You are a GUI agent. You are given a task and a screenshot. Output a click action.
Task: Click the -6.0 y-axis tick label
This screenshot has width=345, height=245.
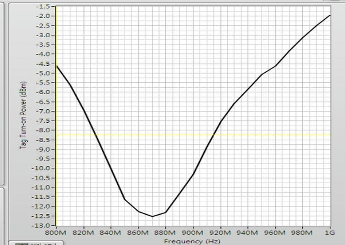43,92
